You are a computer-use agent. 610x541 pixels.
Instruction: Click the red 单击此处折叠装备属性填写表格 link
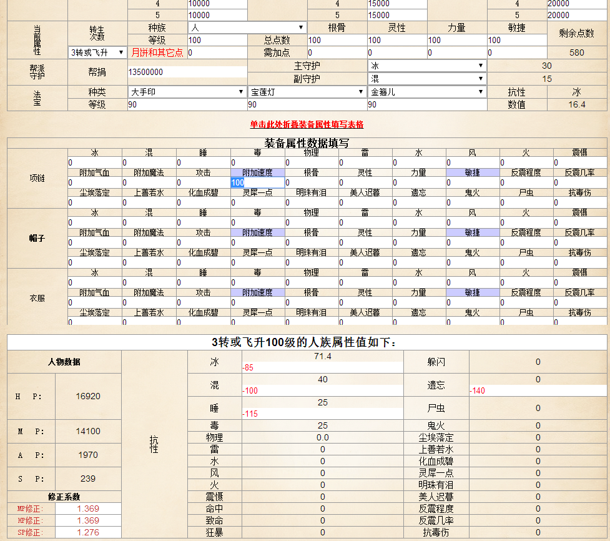pos(307,124)
